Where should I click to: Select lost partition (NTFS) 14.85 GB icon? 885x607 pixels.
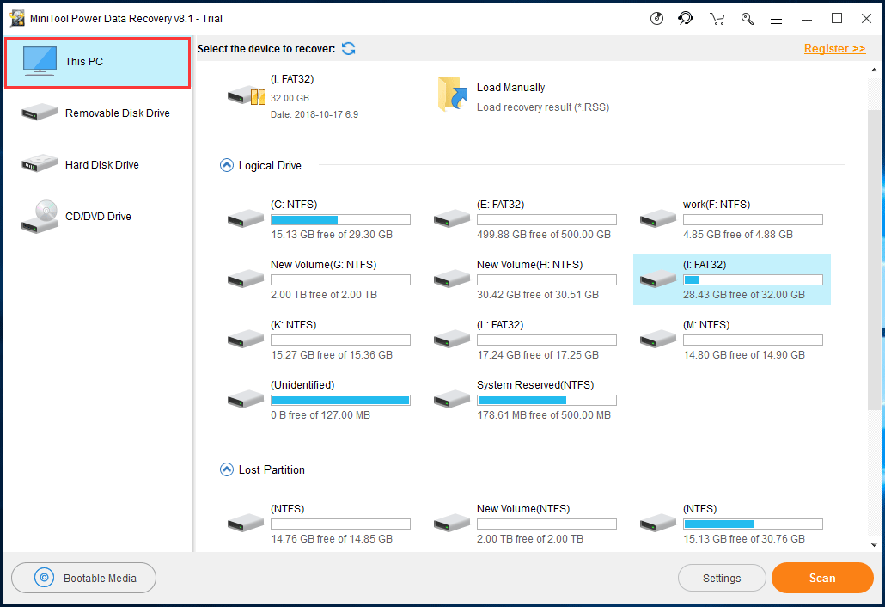click(x=246, y=523)
